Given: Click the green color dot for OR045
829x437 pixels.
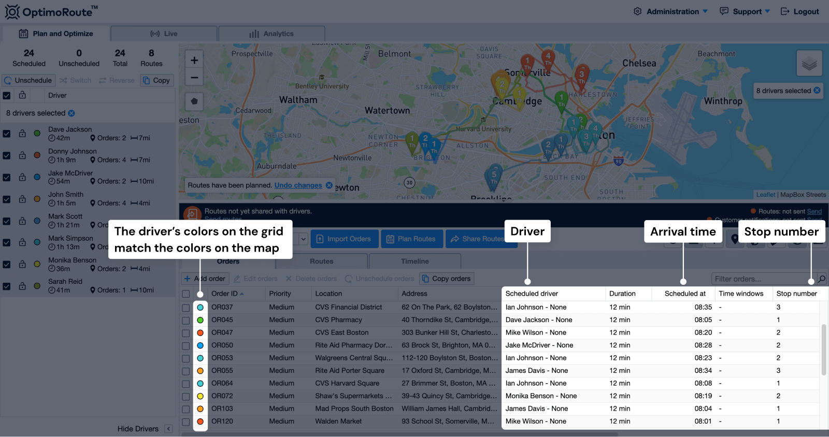Looking at the screenshot, I should [x=200, y=321].
